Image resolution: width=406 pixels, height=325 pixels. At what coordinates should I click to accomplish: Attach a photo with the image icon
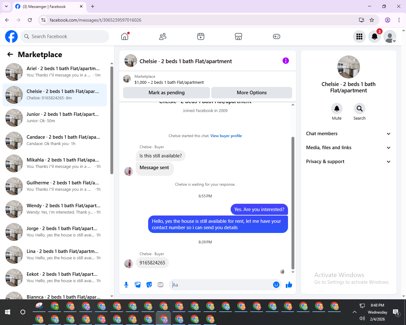coord(138,285)
